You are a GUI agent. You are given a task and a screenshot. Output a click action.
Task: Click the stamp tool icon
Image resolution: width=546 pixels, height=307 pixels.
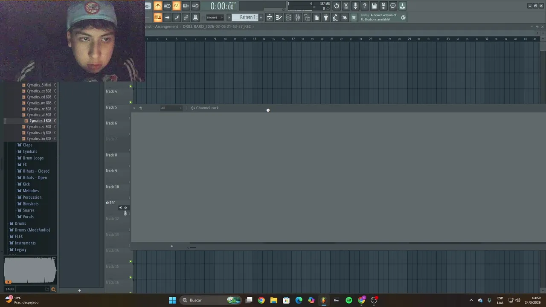[195, 17]
